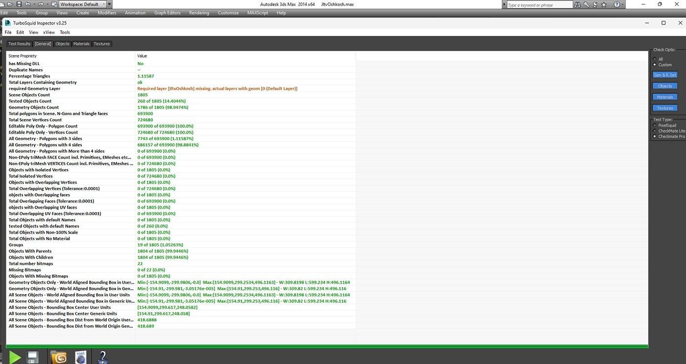Click the wrench subscription center icon
The height and width of the screenshot is (364, 686).
point(586,4)
